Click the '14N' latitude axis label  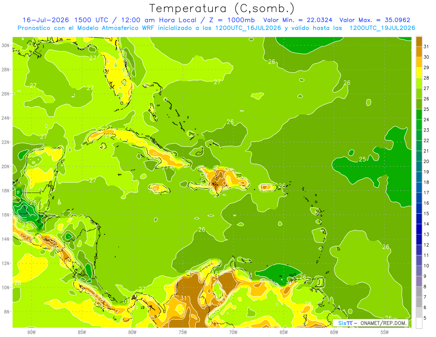(x=6, y=239)
